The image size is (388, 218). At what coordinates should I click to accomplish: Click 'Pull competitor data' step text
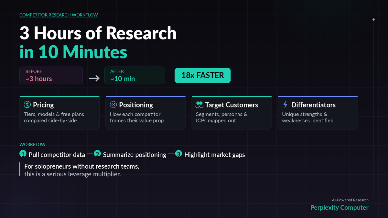coord(57,155)
